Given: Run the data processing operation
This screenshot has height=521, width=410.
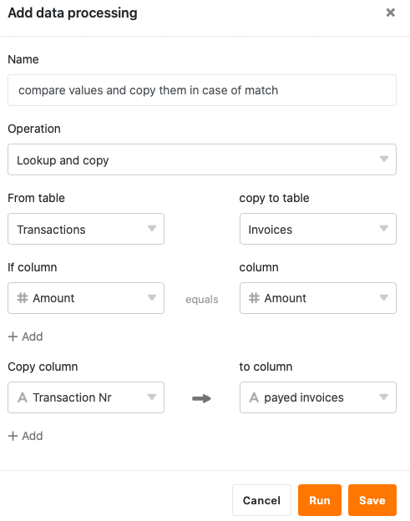Looking at the screenshot, I should coord(320,500).
